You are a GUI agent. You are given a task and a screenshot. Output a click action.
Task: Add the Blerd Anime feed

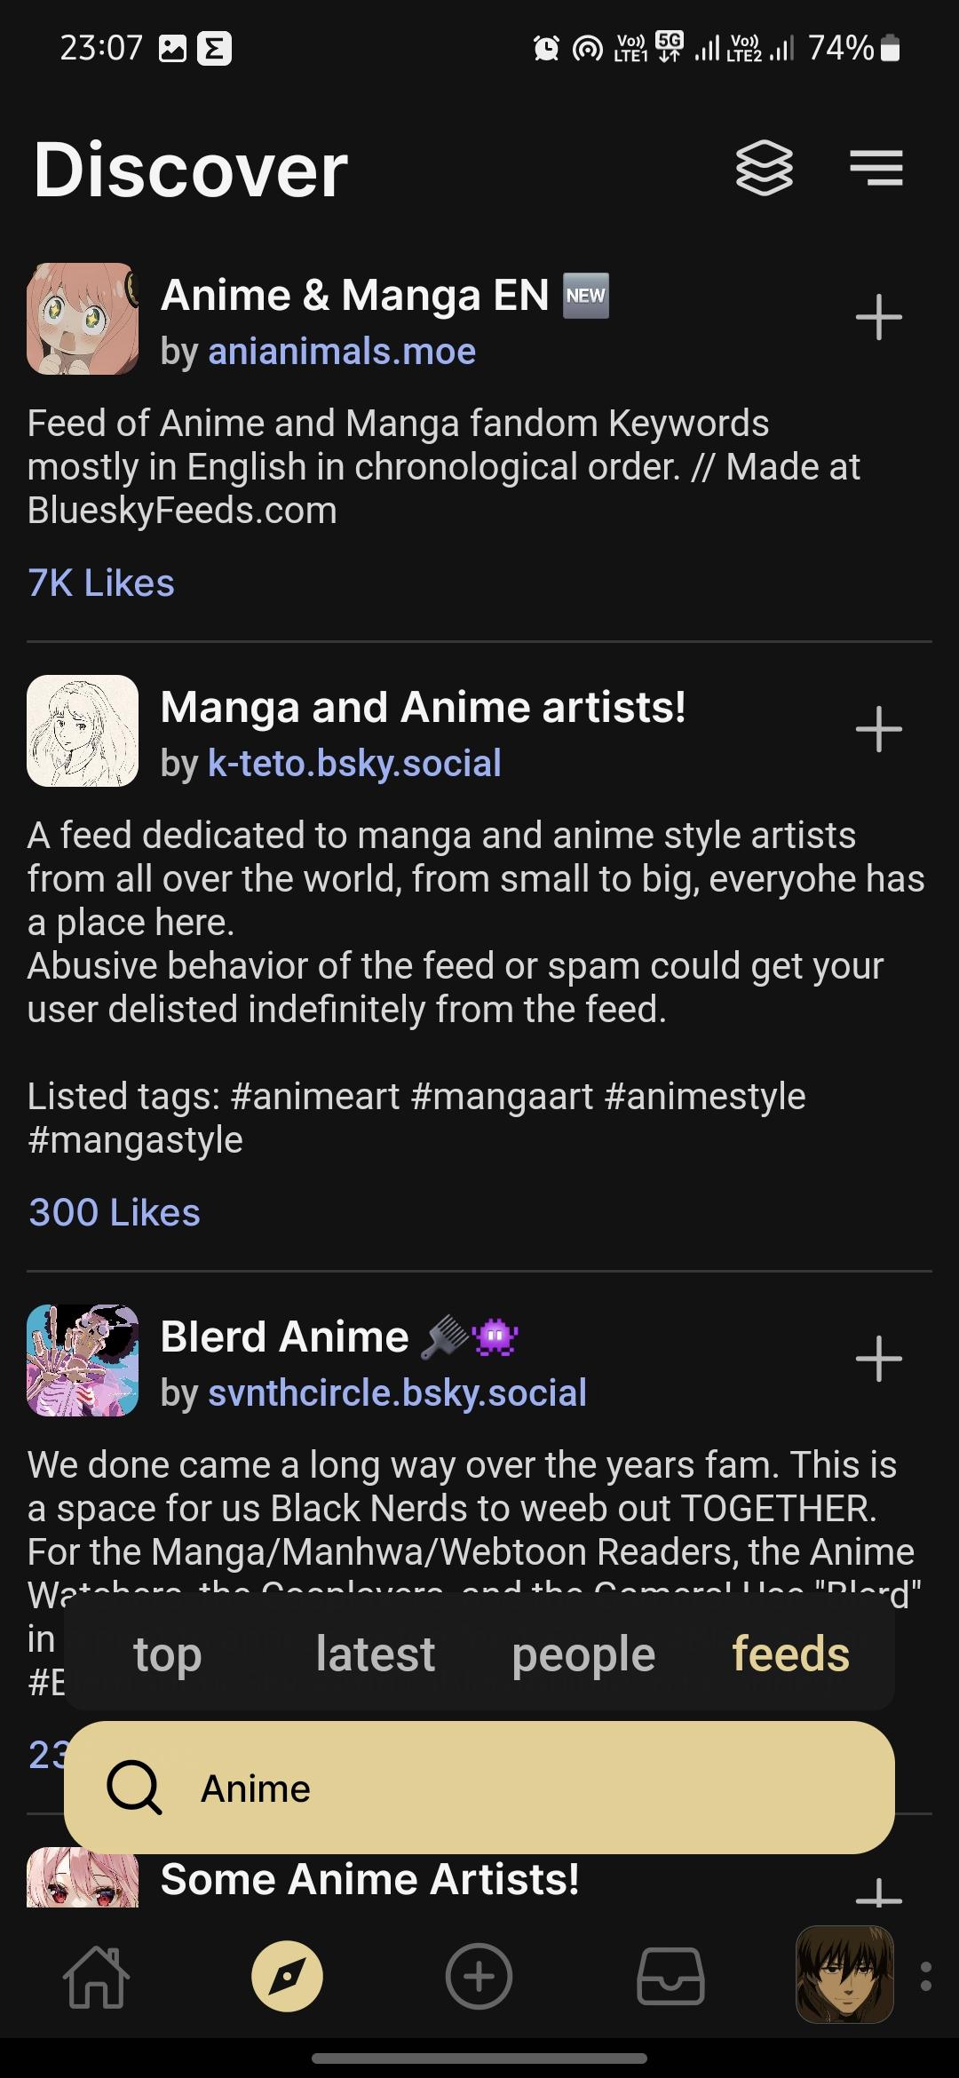878,1360
